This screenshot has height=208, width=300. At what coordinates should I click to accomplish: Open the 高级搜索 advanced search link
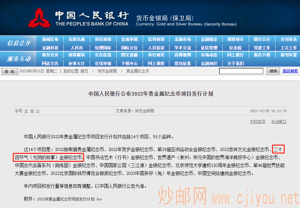click(290, 71)
